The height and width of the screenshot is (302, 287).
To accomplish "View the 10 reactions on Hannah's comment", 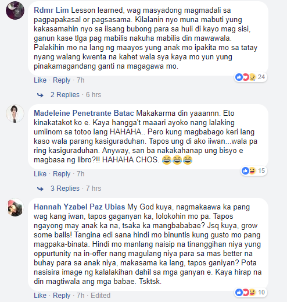I will 250,292.
